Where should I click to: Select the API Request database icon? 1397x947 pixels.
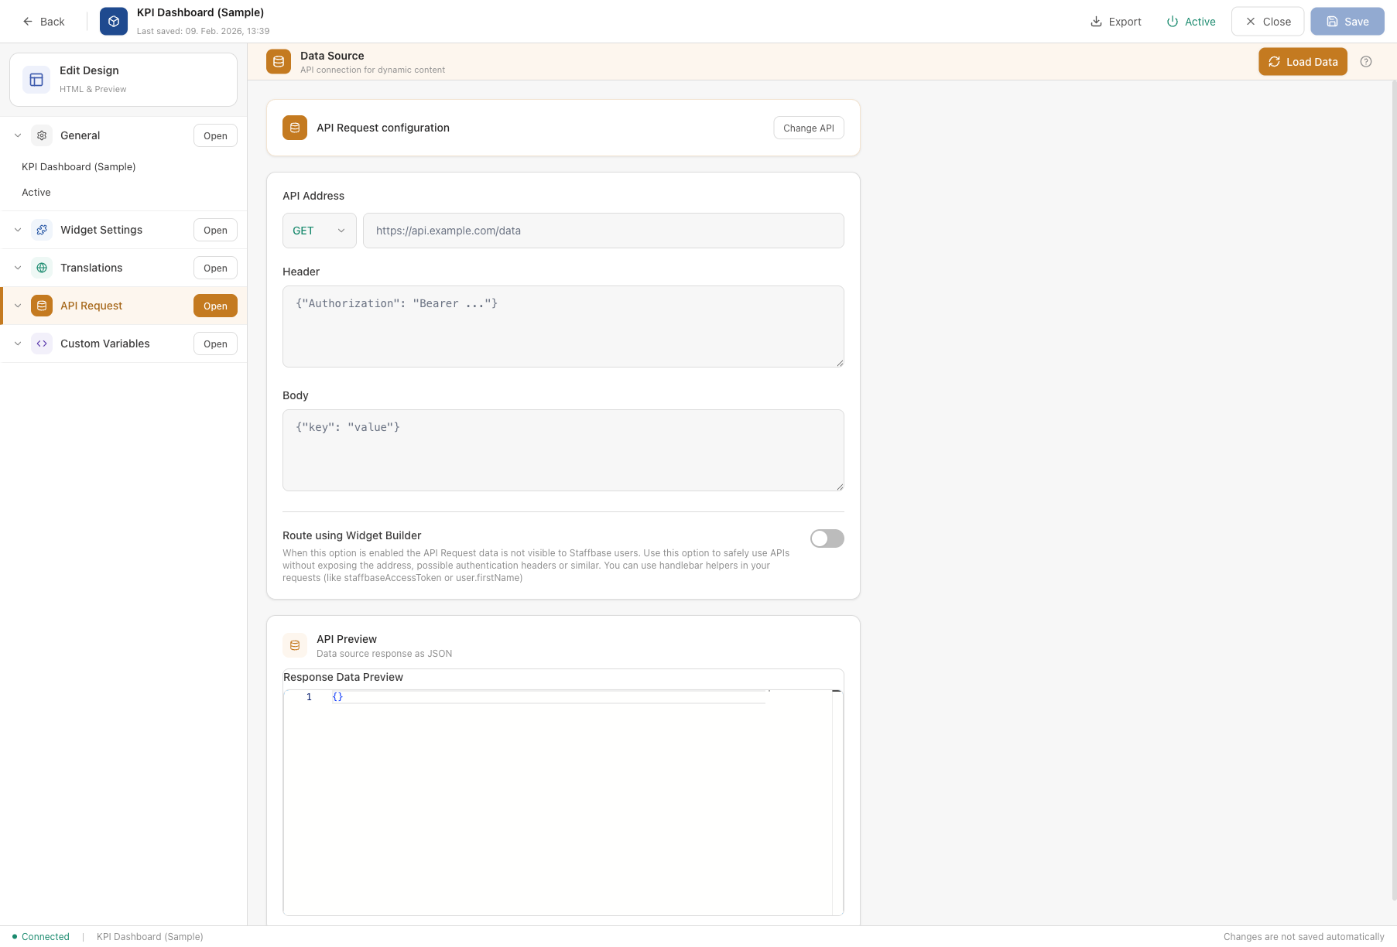pos(41,306)
